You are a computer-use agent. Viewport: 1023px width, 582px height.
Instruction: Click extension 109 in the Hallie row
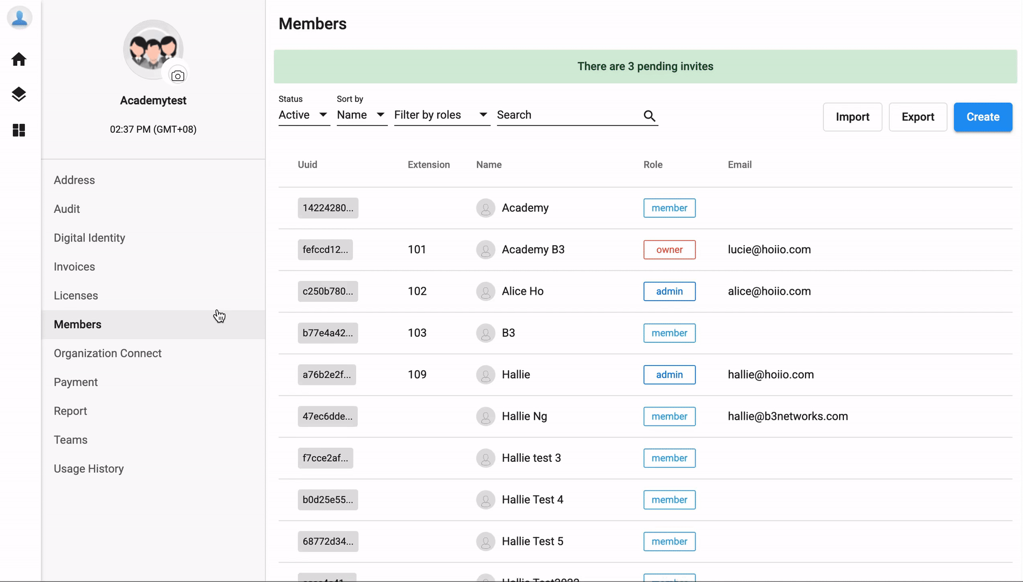click(x=417, y=375)
